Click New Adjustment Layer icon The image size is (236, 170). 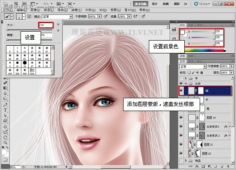pyautogui.click(x=209, y=167)
